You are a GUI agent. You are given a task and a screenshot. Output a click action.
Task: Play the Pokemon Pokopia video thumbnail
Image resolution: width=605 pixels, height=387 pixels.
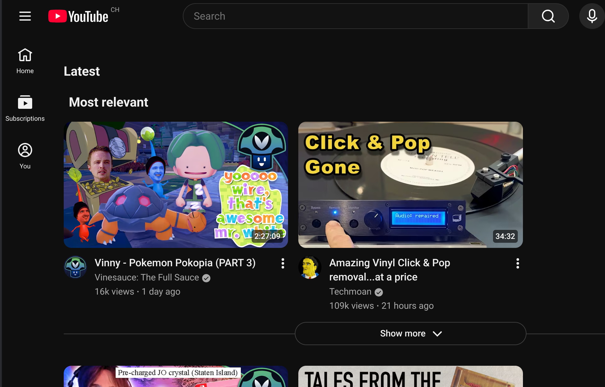[x=176, y=184]
